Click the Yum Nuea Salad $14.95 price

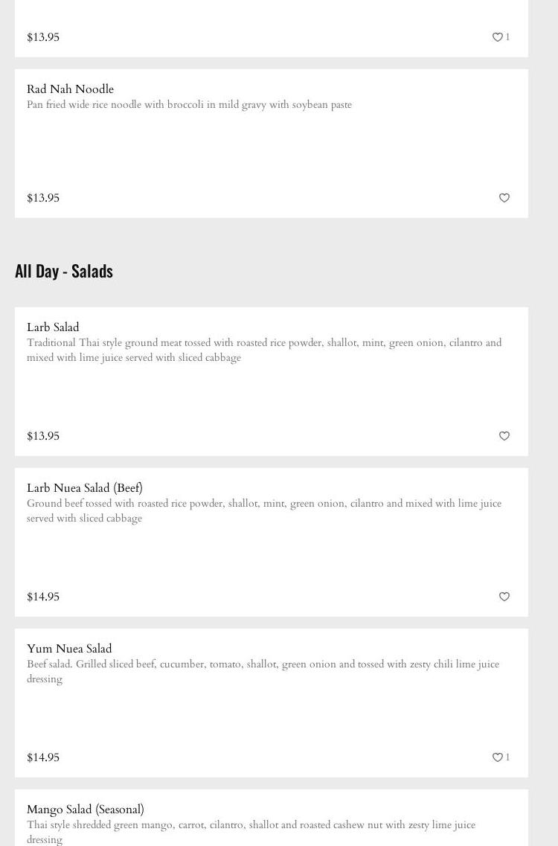[43, 757]
